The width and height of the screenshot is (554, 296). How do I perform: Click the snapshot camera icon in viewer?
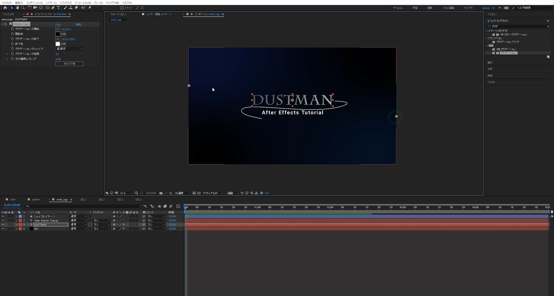click(161, 193)
